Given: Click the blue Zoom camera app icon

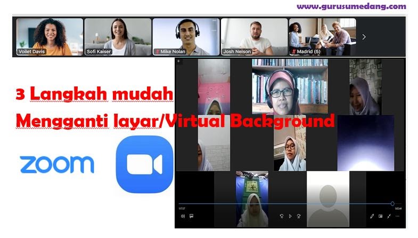Looking at the screenshot, I should coord(144,164).
